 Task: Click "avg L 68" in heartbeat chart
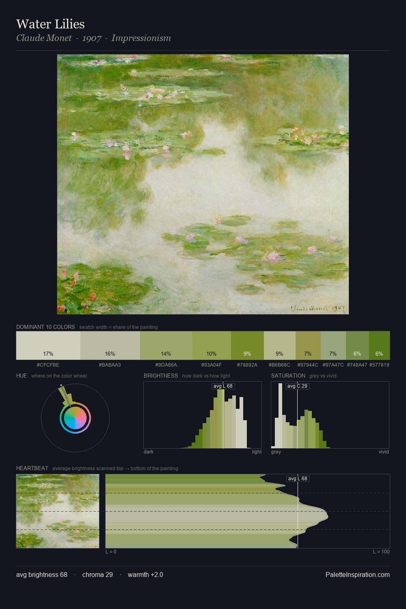point(298,479)
